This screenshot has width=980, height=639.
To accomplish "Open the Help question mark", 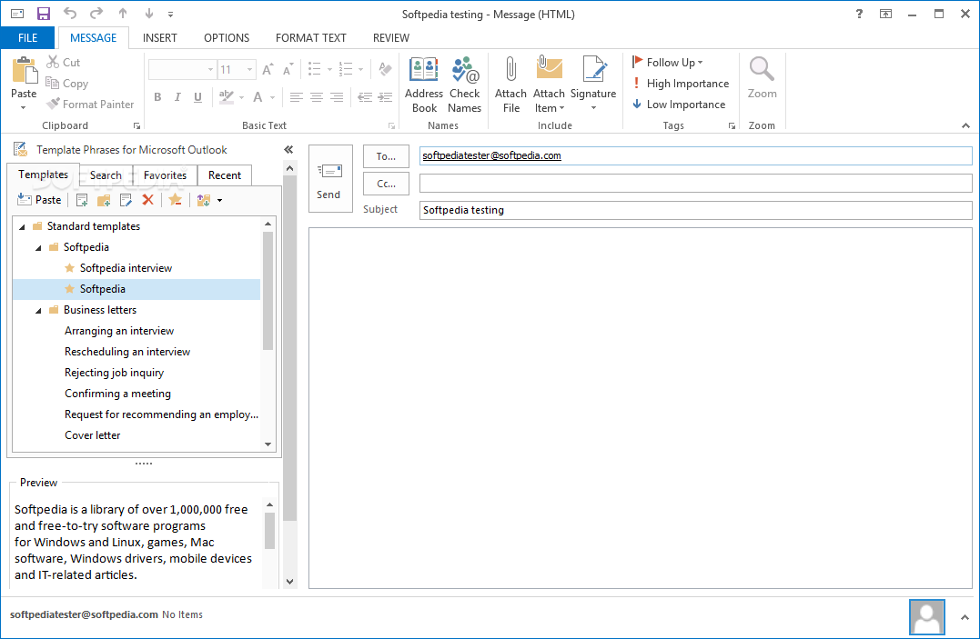I will coord(859,14).
